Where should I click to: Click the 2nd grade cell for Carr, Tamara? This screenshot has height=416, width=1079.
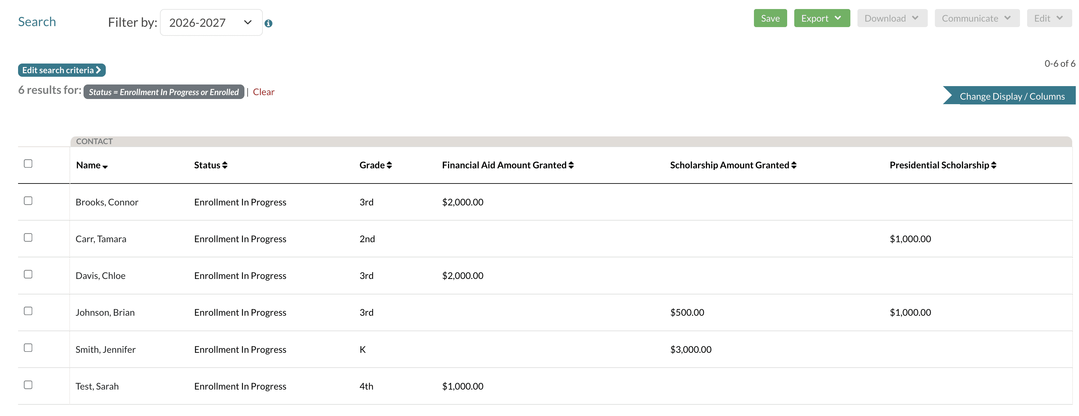click(367, 239)
